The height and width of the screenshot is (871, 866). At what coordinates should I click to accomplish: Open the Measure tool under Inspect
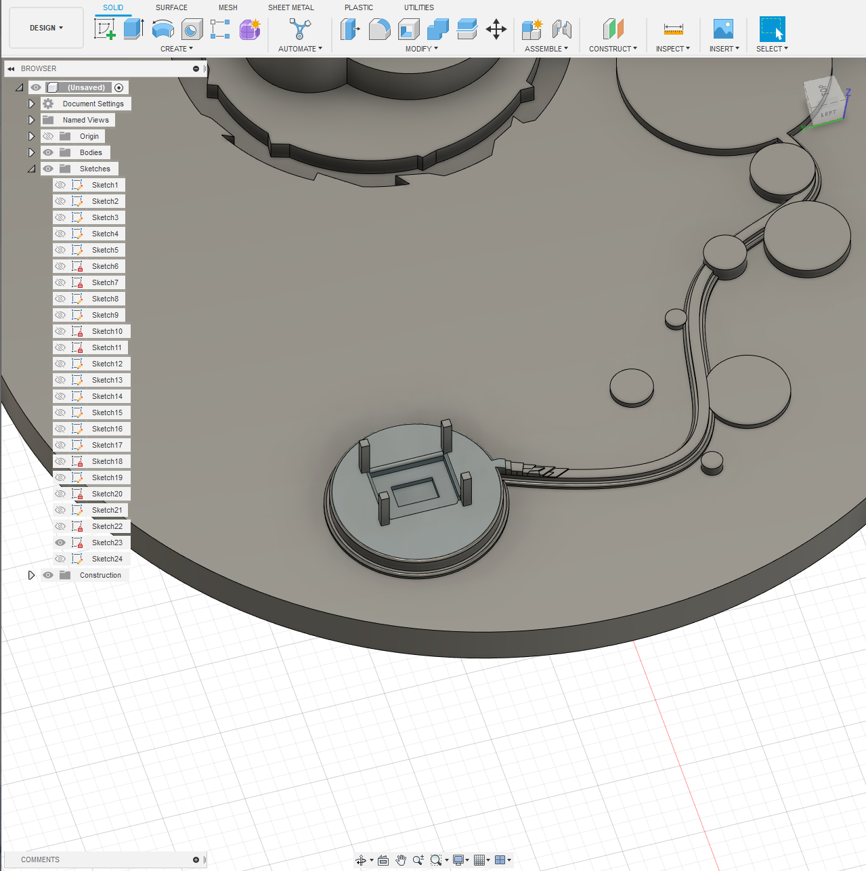(672, 29)
